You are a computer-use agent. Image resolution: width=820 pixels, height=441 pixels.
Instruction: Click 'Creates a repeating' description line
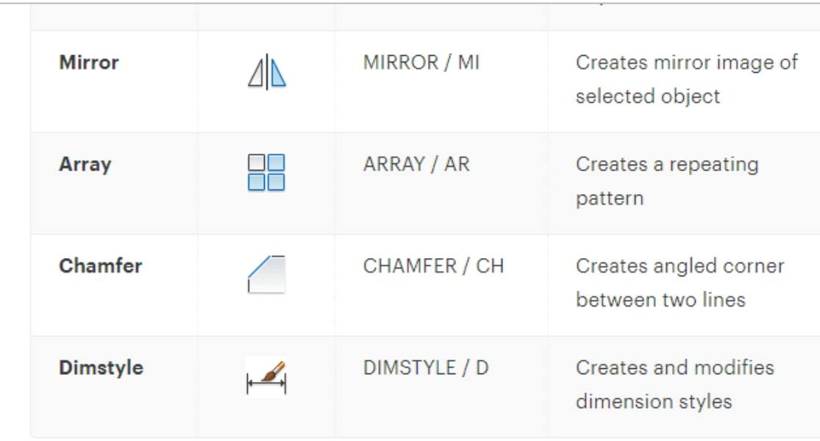point(667,165)
